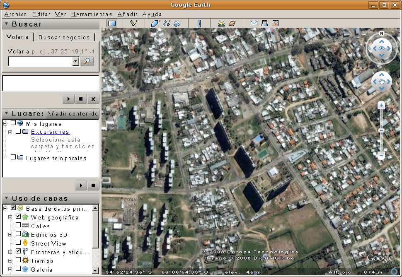Open the Editar menu

tap(41, 14)
